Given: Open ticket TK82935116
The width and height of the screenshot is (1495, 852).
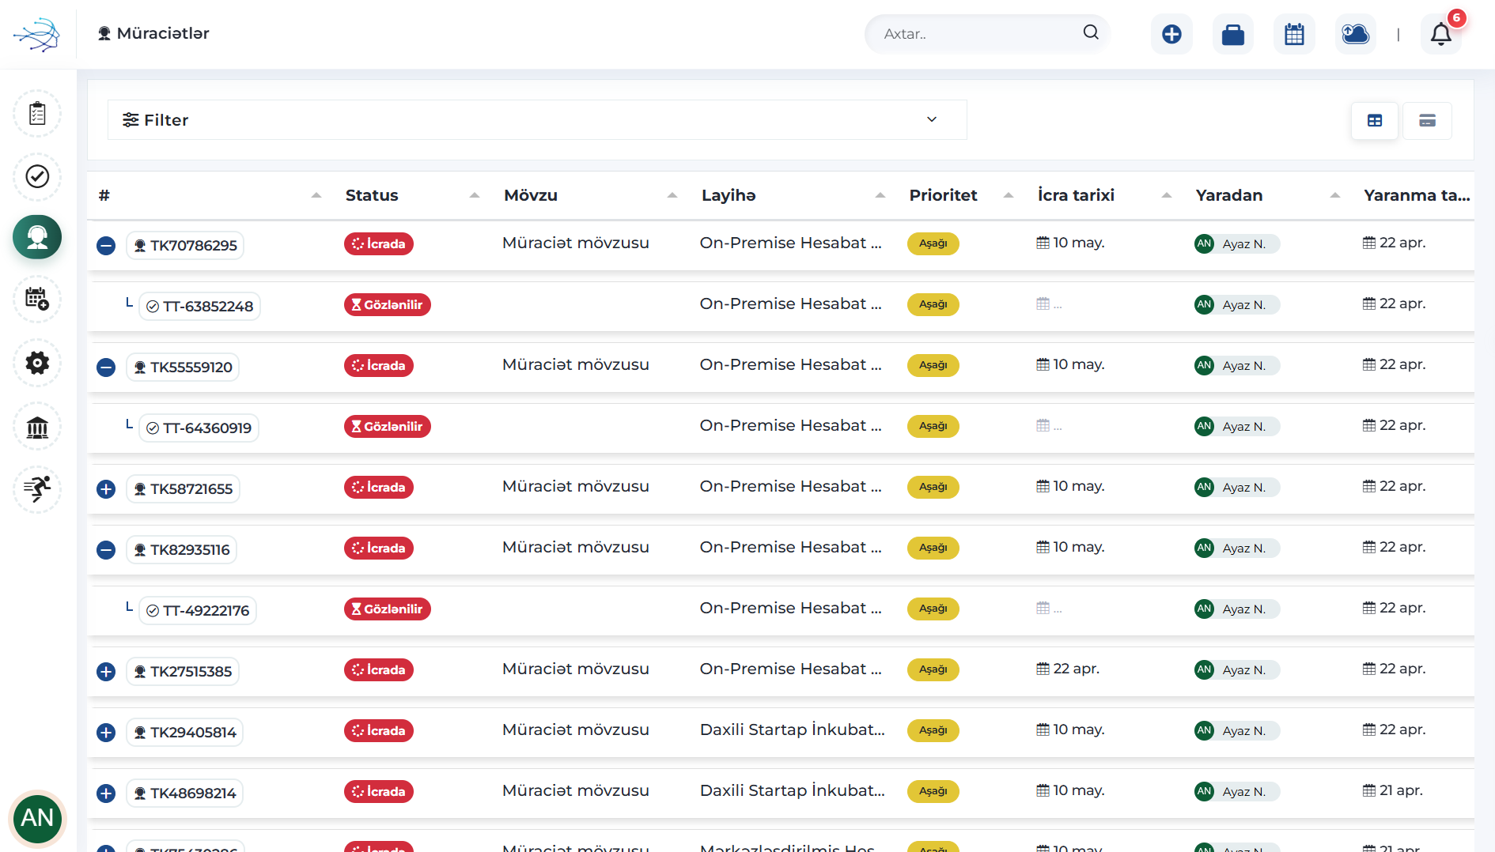Looking at the screenshot, I should click(181, 550).
